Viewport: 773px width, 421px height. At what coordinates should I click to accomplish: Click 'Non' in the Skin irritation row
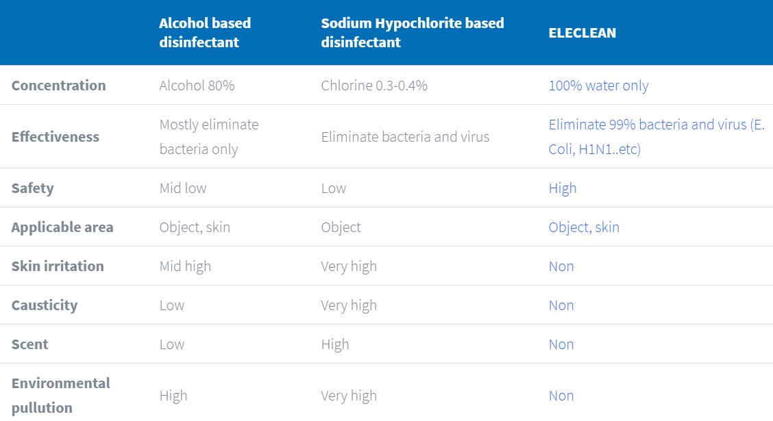point(561,266)
